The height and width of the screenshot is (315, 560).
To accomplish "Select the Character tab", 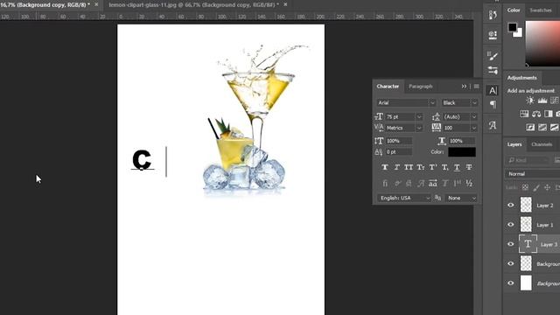I will click(x=388, y=87).
